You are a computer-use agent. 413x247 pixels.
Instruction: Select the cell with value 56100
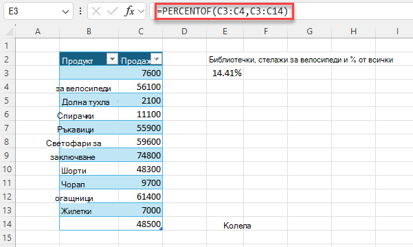(141, 86)
